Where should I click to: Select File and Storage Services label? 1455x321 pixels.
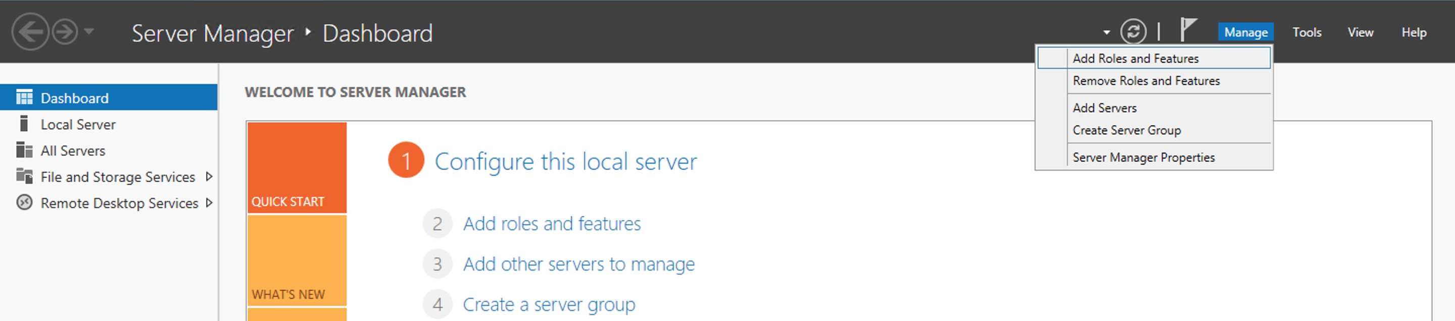(118, 177)
